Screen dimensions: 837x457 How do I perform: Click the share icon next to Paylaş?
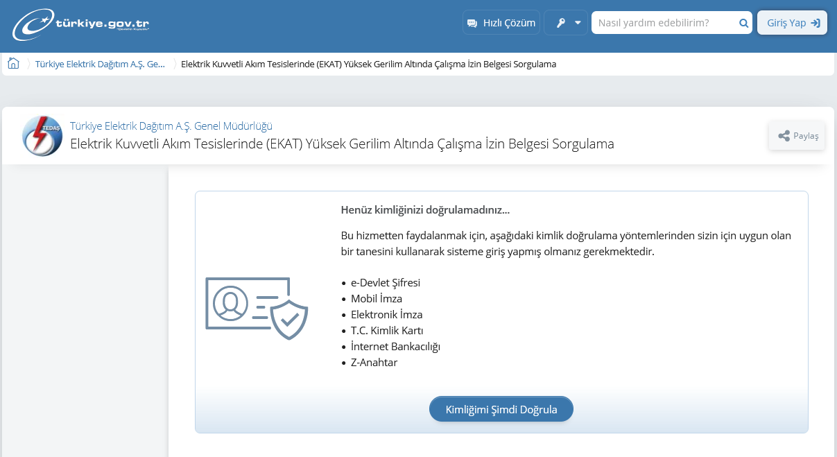[784, 136]
